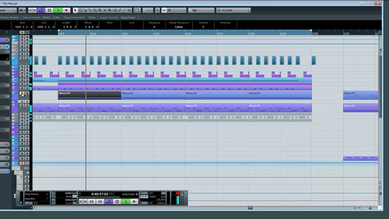Adjust the transport output level slider

(x=182, y=198)
